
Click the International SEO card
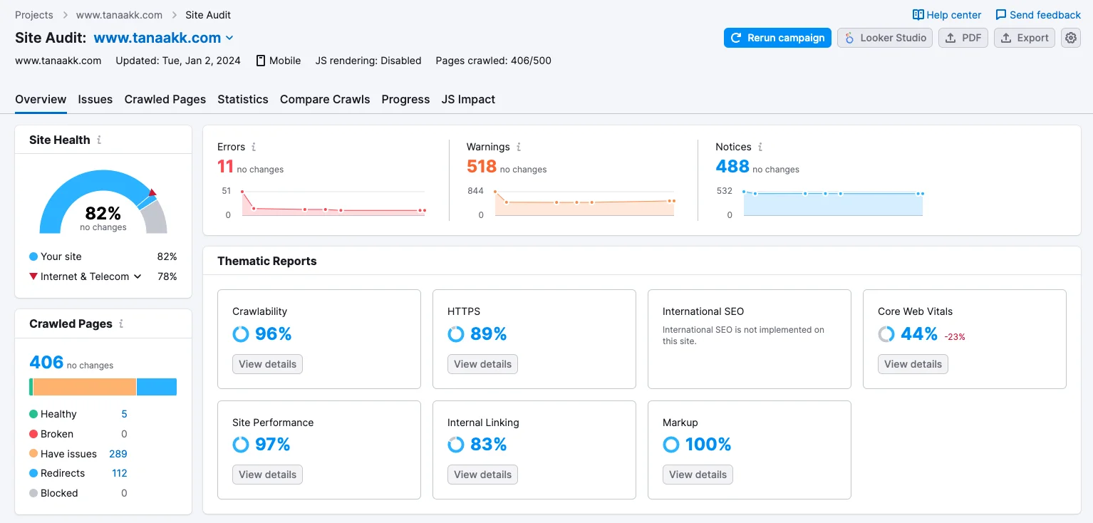pyautogui.click(x=750, y=339)
